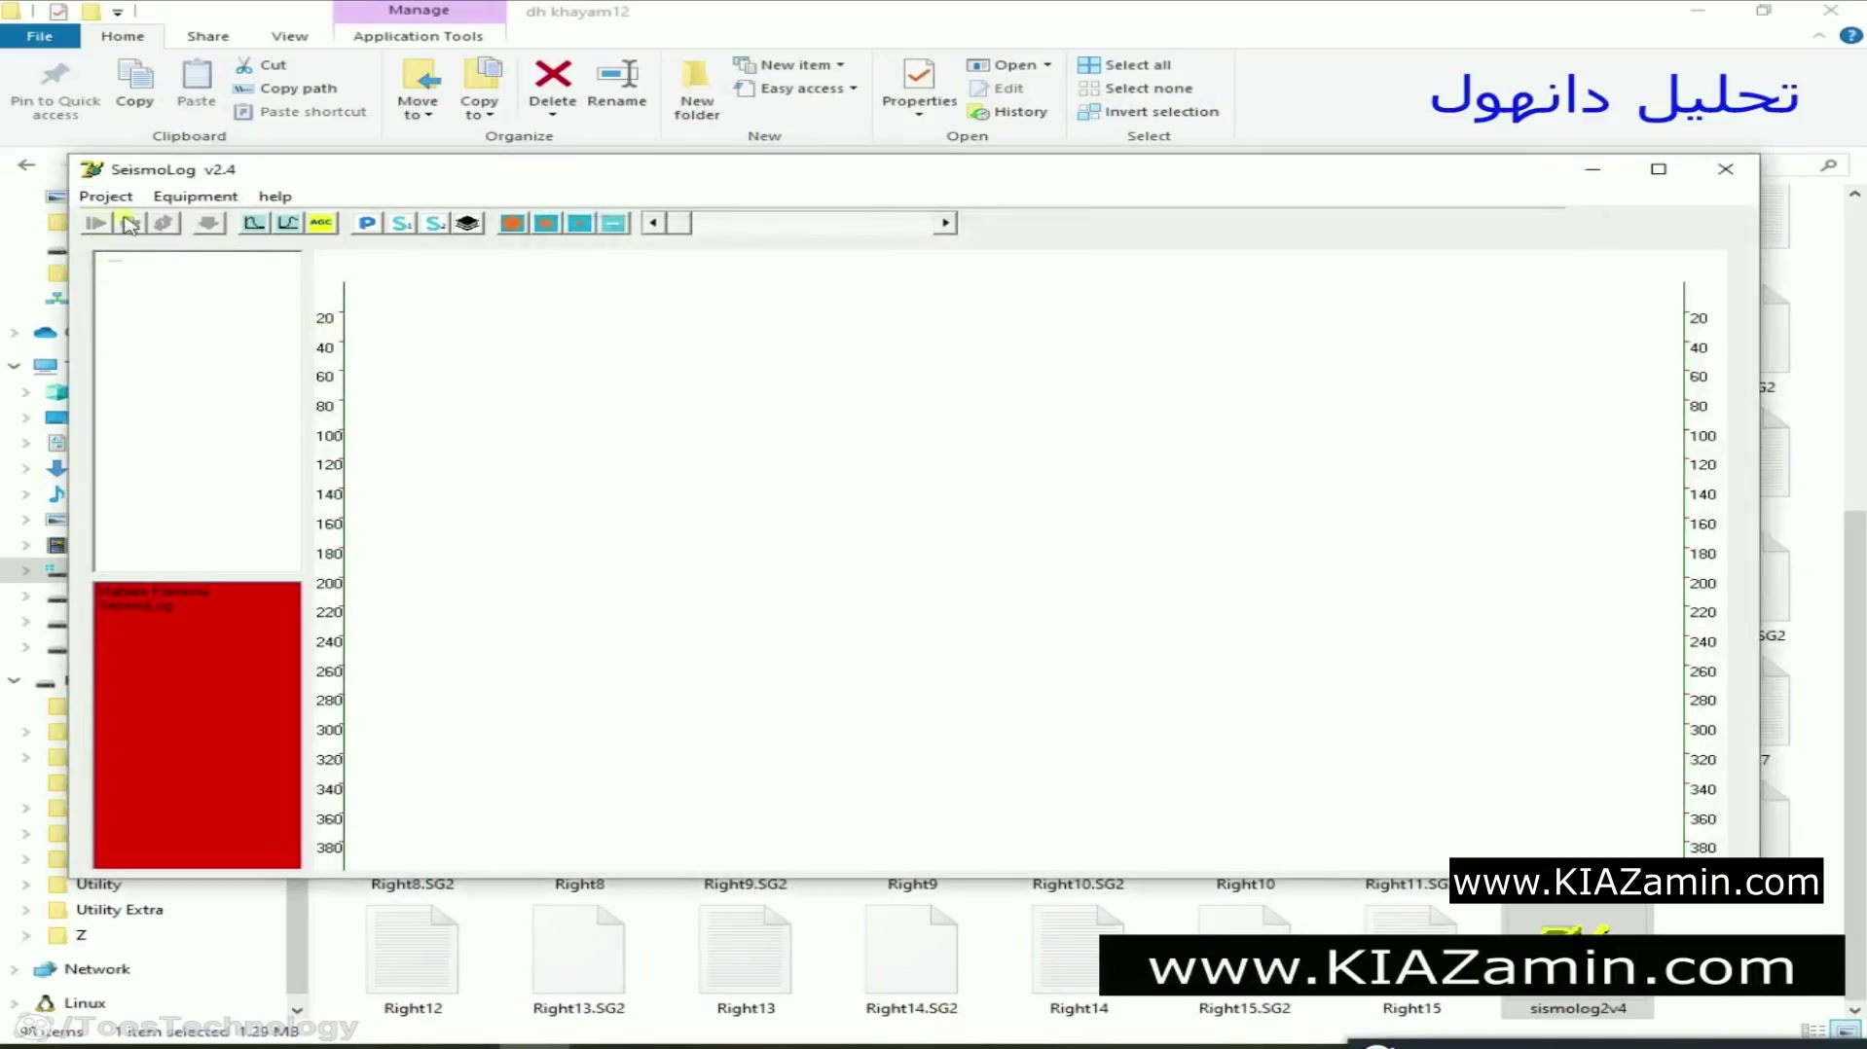Click Copy path in Clipboard group
Screen dimensions: 1867x1049
pyautogui.click(x=286, y=88)
